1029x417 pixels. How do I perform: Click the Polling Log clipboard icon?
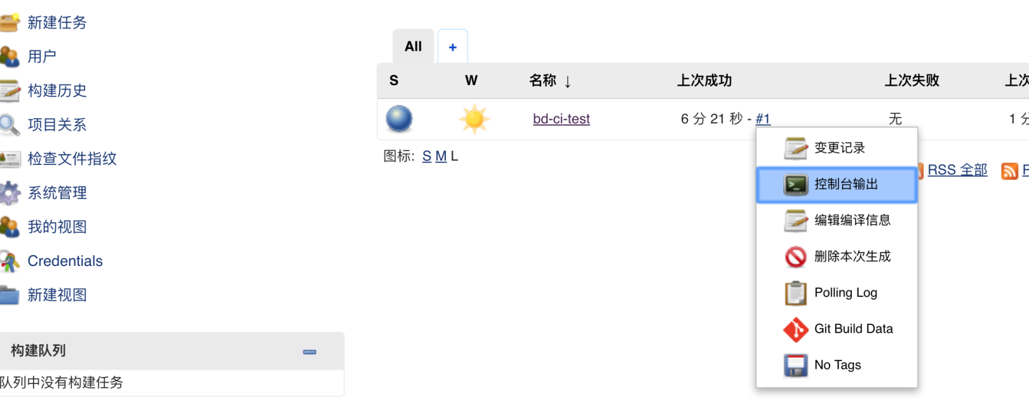795,293
